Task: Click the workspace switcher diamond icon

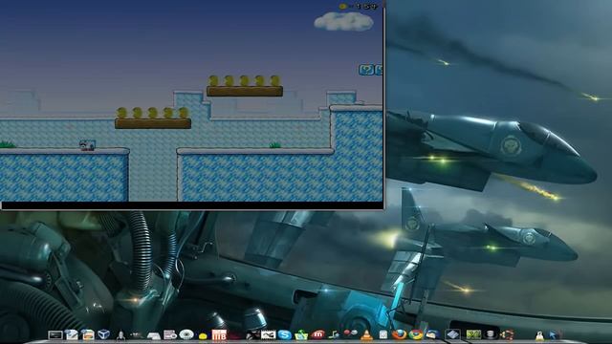Action: [452, 334]
